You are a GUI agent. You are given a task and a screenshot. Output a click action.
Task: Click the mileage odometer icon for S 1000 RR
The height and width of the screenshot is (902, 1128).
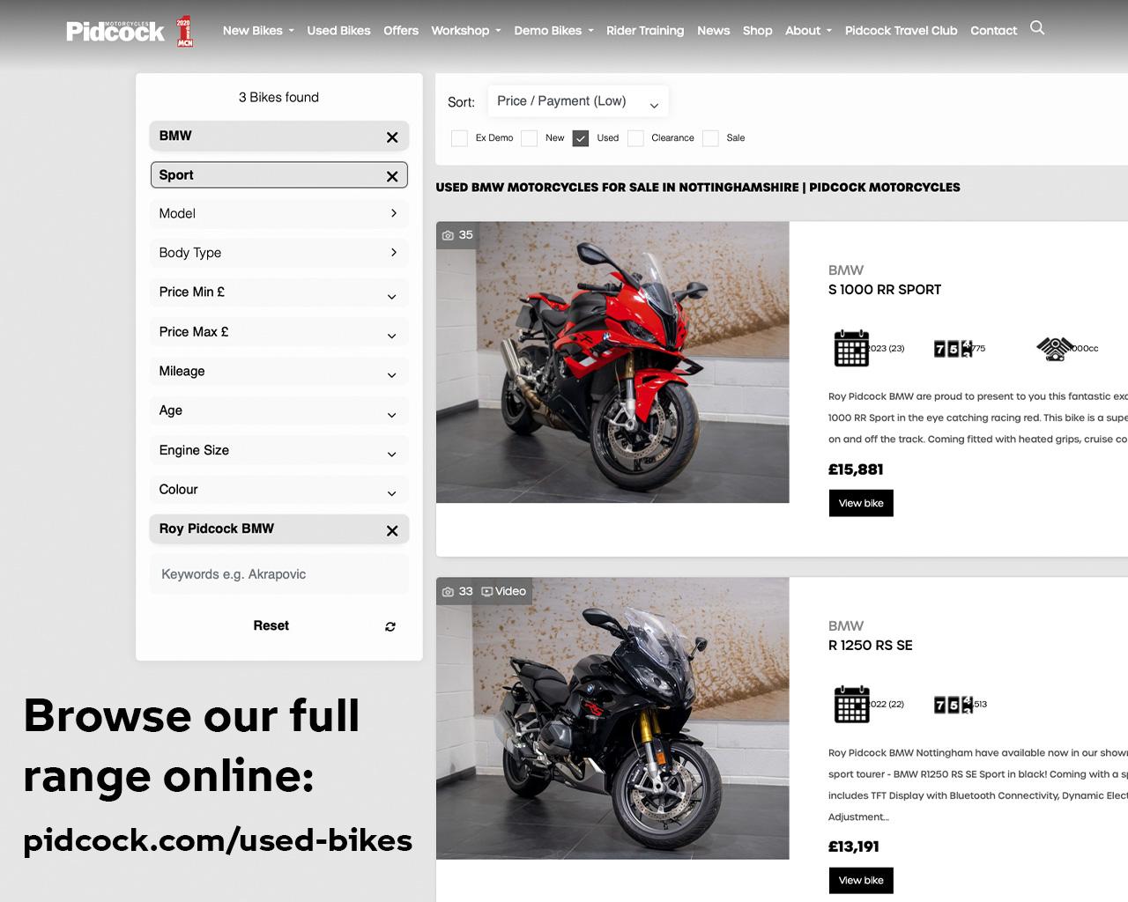954,349
